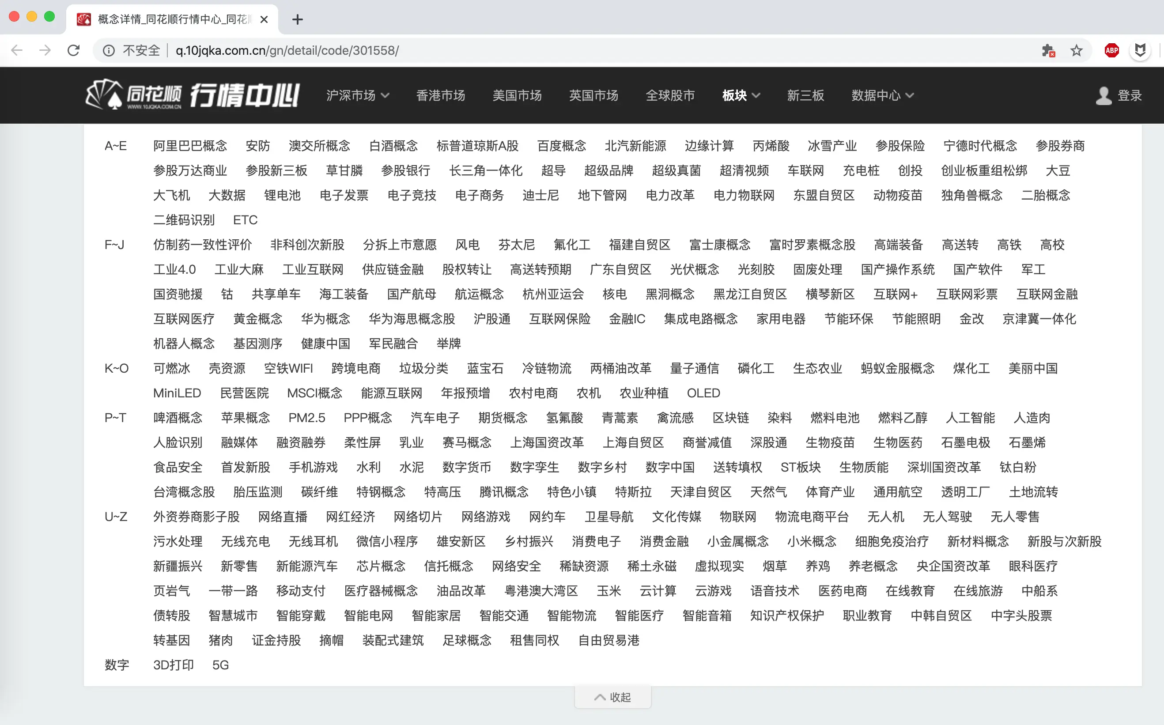Screen dimensions: 1164x725
Task: Open the 全球股市 menu item
Action: point(670,95)
